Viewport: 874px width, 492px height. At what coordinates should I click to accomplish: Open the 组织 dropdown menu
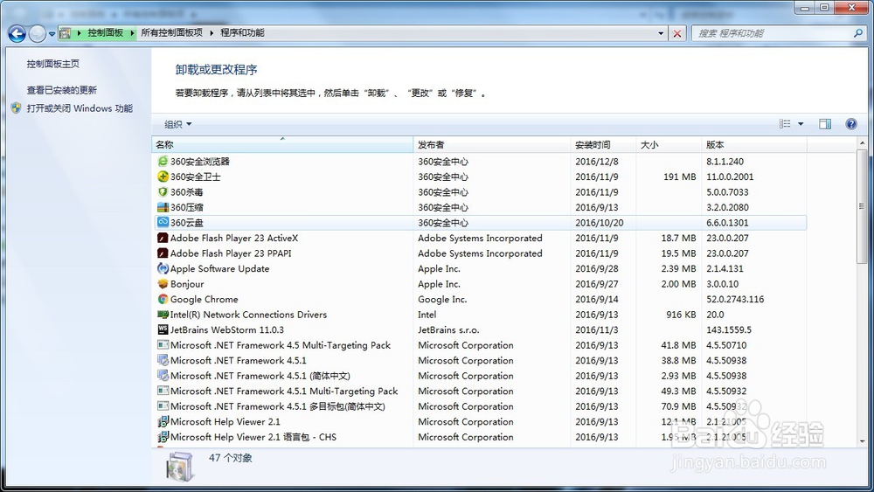coord(177,124)
